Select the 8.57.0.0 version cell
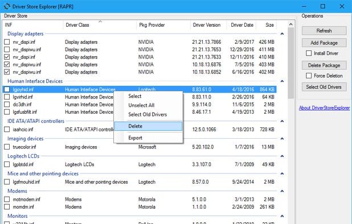This screenshot has width=352, height=224. (200, 182)
